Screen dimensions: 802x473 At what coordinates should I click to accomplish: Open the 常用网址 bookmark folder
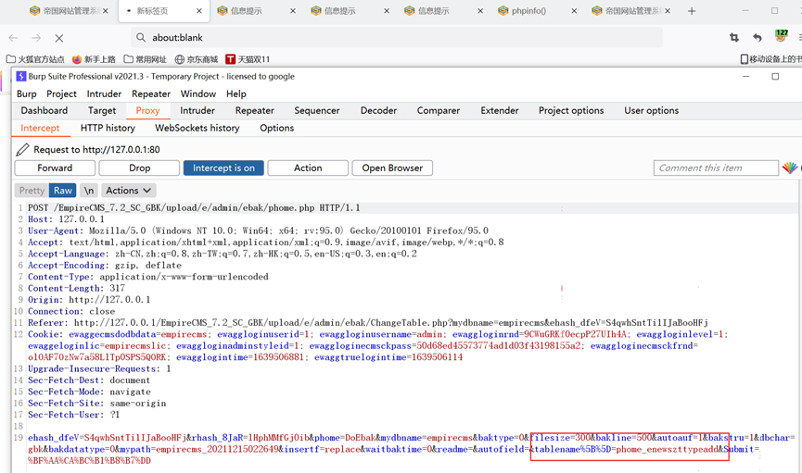click(146, 59)
